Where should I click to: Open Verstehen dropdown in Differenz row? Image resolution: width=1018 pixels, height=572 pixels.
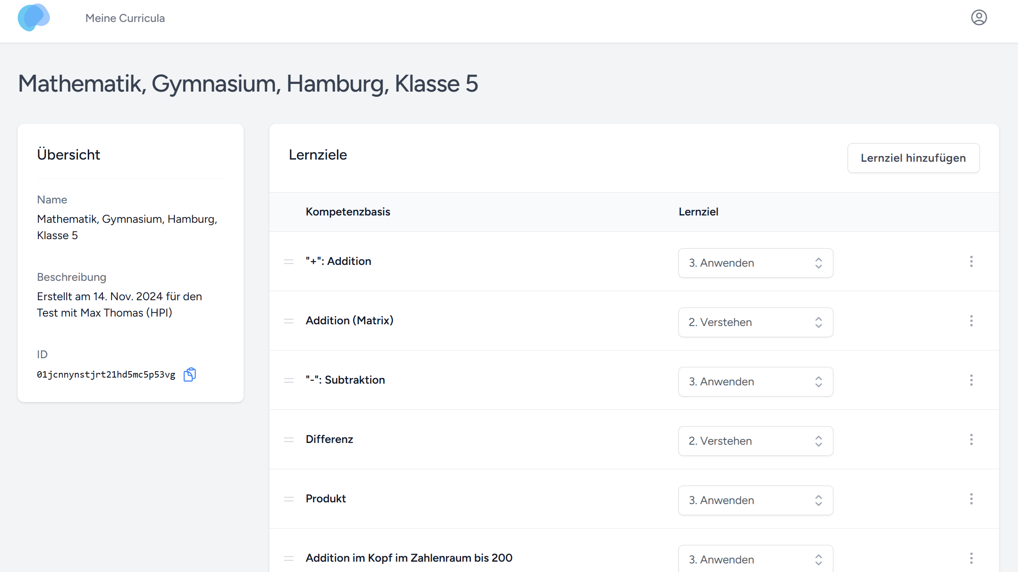pos(755,441)
